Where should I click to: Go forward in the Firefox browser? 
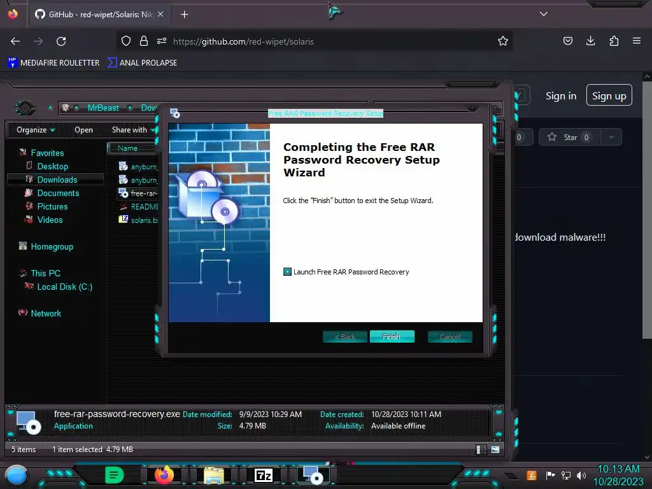click(38, 41)
